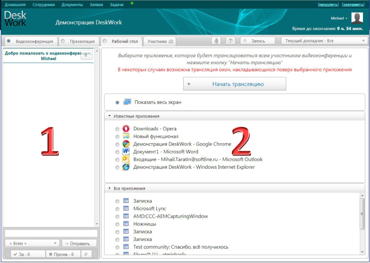This screenshot has height=263, width=370.
Task: Switch to the Презентация tab
Action: point(79,41)
